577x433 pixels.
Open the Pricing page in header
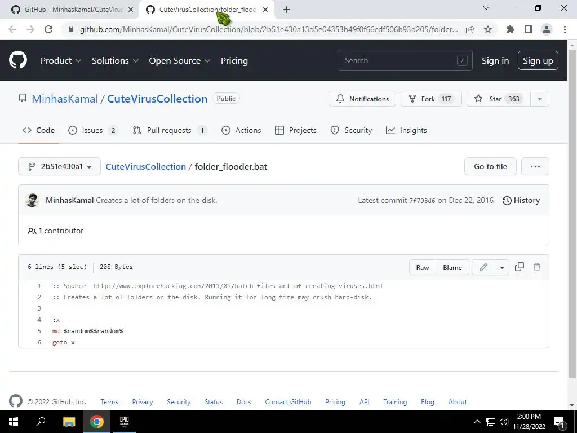[x=234, y=61]
